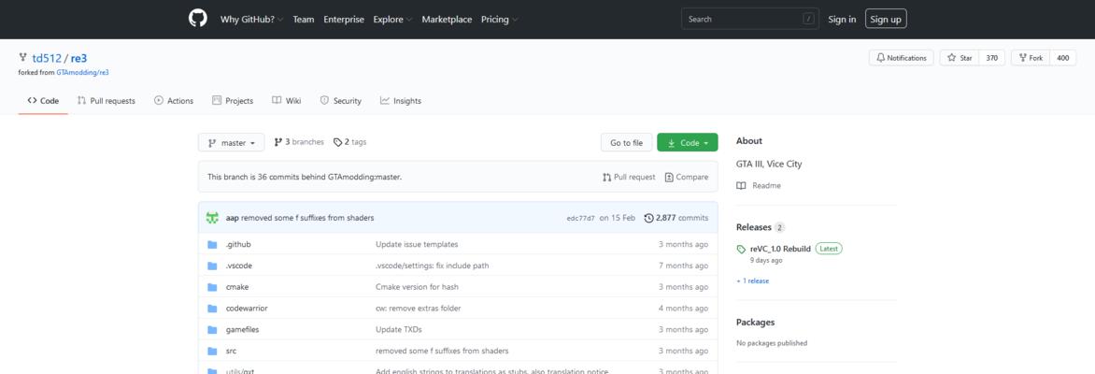The height and width of the screenshot is (374, 1095).
Task: Switch to the Wiki tab
Action: coord(286,101)
